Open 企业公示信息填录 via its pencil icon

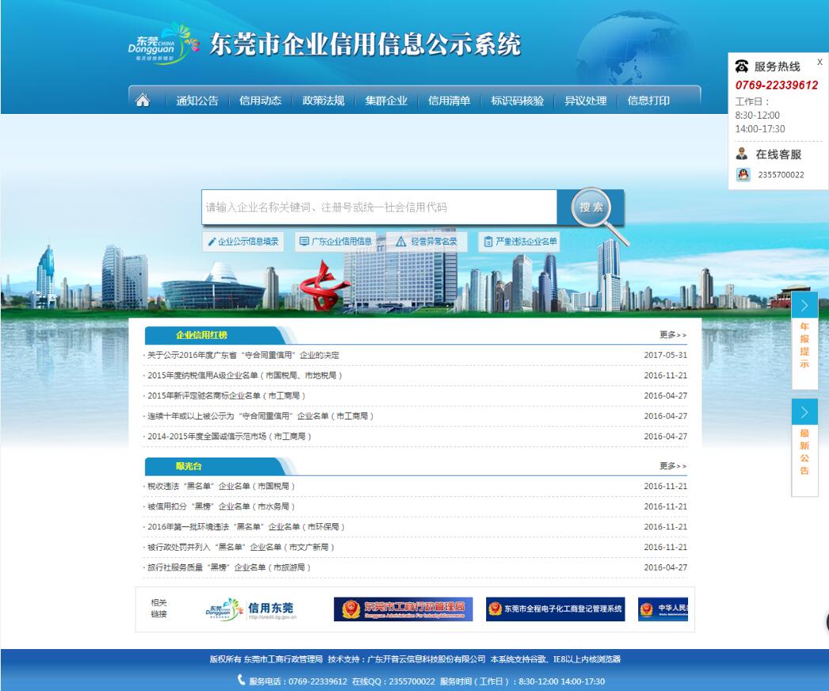coord(212,241)
